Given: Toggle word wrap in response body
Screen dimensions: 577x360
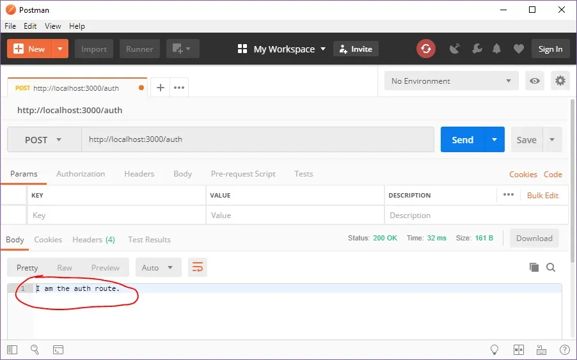Looking at the screenshot, I should click(x=198, y=267).
